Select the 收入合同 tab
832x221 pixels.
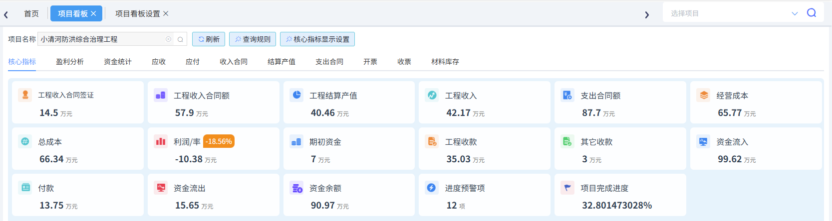point(234,62)
